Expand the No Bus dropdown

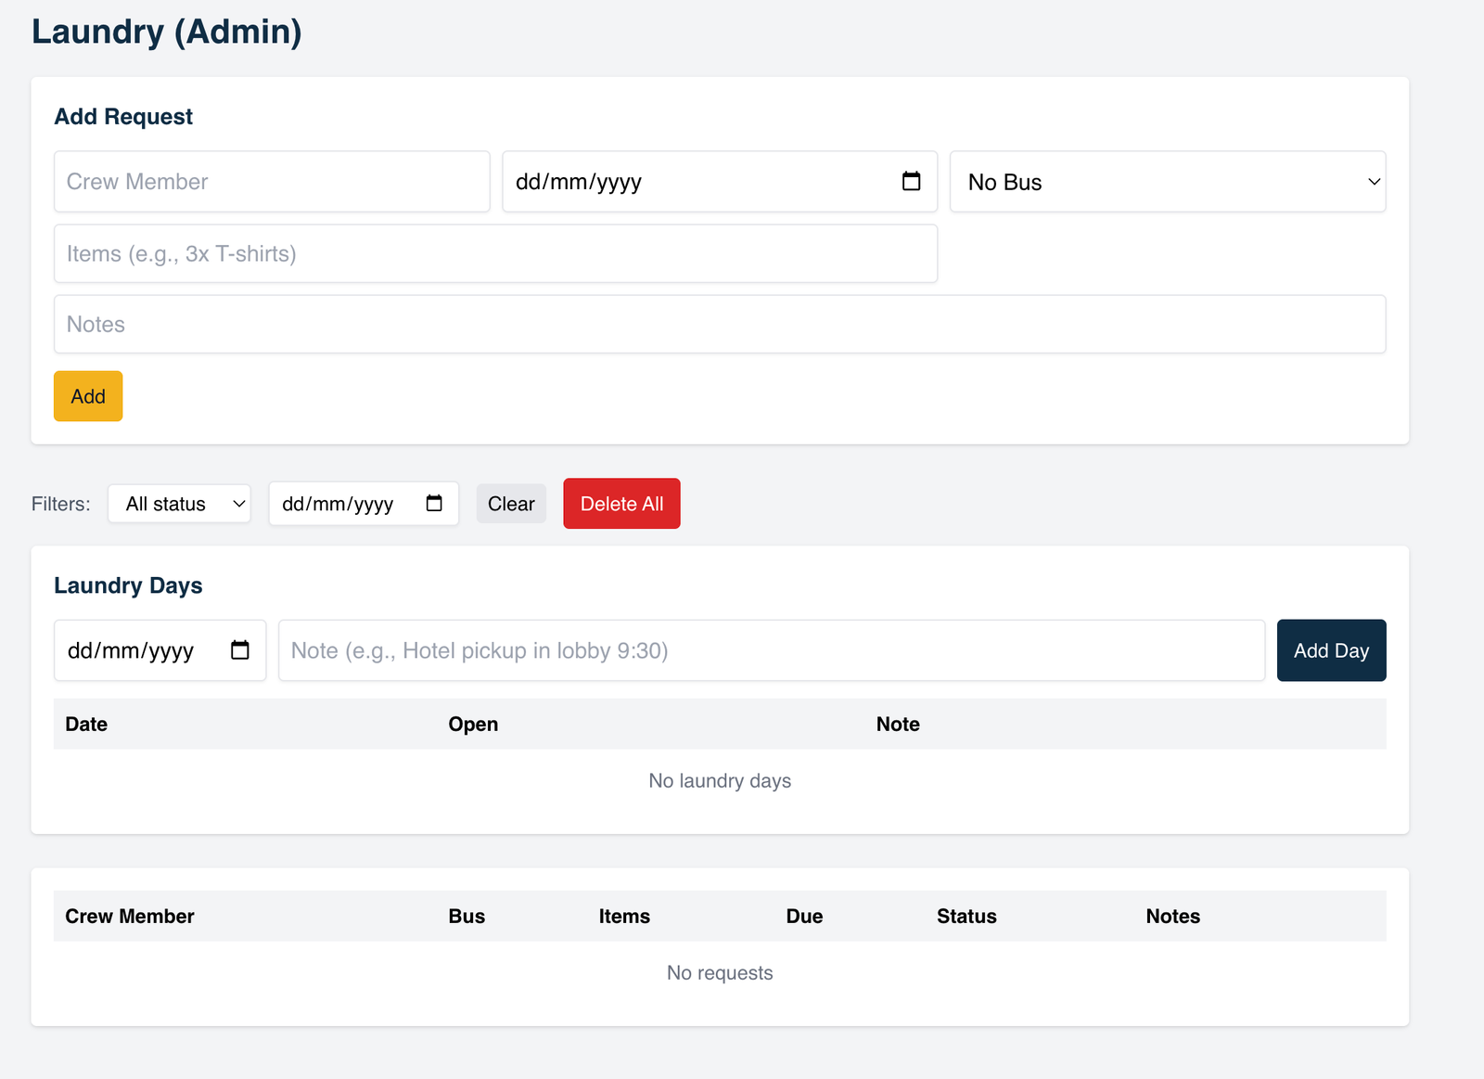coord(1167,182)
